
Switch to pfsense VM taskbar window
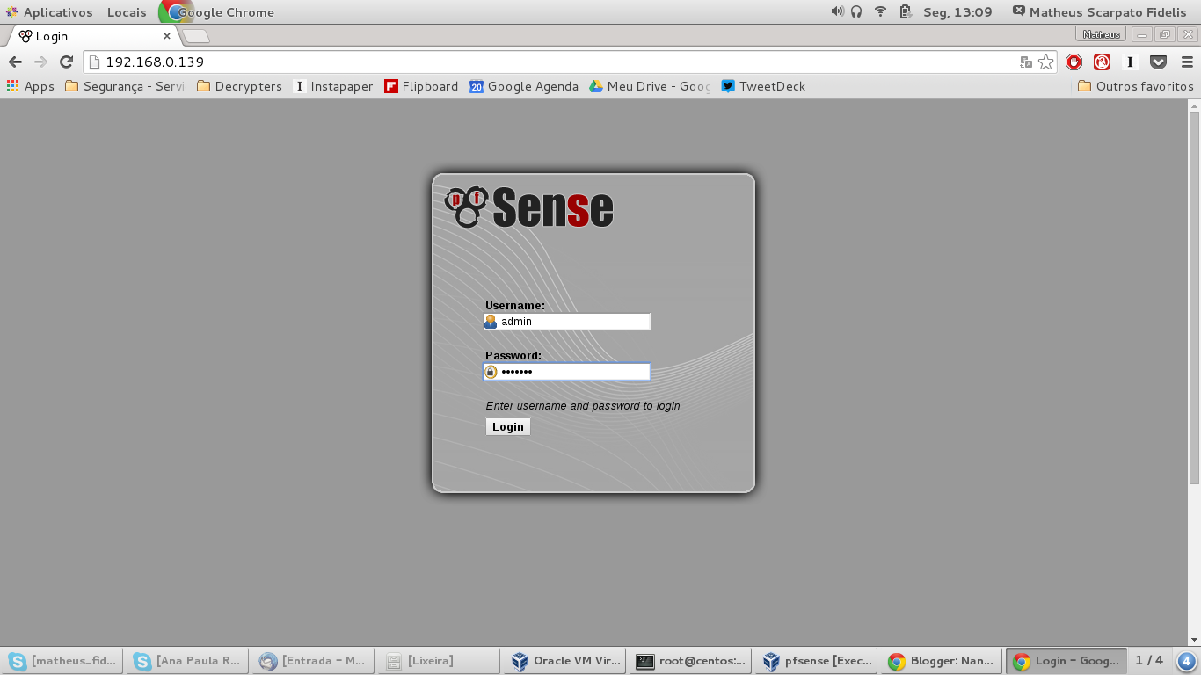817,661
